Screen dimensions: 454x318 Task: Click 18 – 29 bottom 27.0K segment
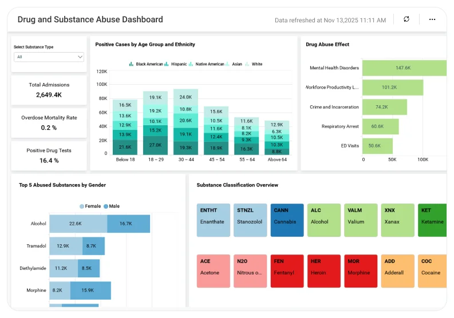(x=156, y=145)
